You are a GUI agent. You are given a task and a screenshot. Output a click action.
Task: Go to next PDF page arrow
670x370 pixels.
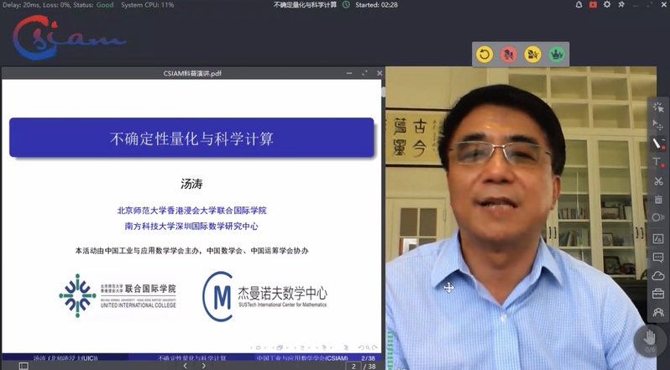(204, 366)
